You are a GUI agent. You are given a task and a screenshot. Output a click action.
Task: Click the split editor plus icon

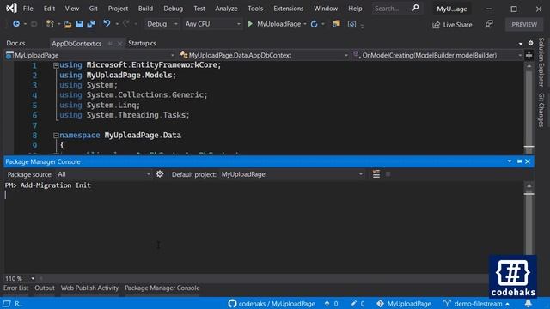click(x=529, y=55)
